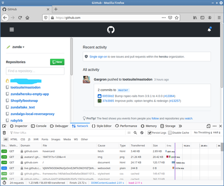224x186 pixels.
Task: Focus the Find a repository search field
Action: [35, 71]
